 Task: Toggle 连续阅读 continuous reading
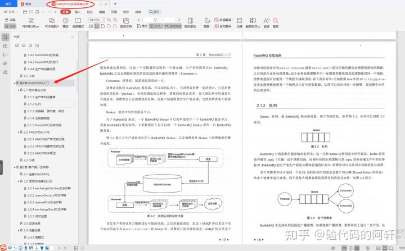173,26
